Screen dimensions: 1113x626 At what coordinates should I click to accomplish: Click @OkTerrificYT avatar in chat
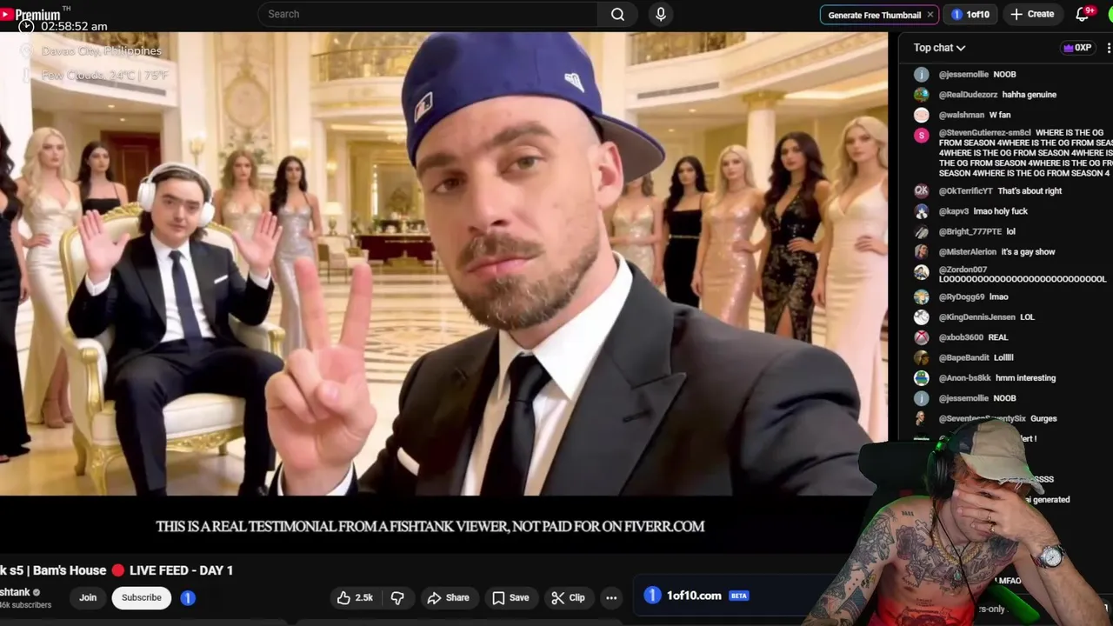(921, 190)
